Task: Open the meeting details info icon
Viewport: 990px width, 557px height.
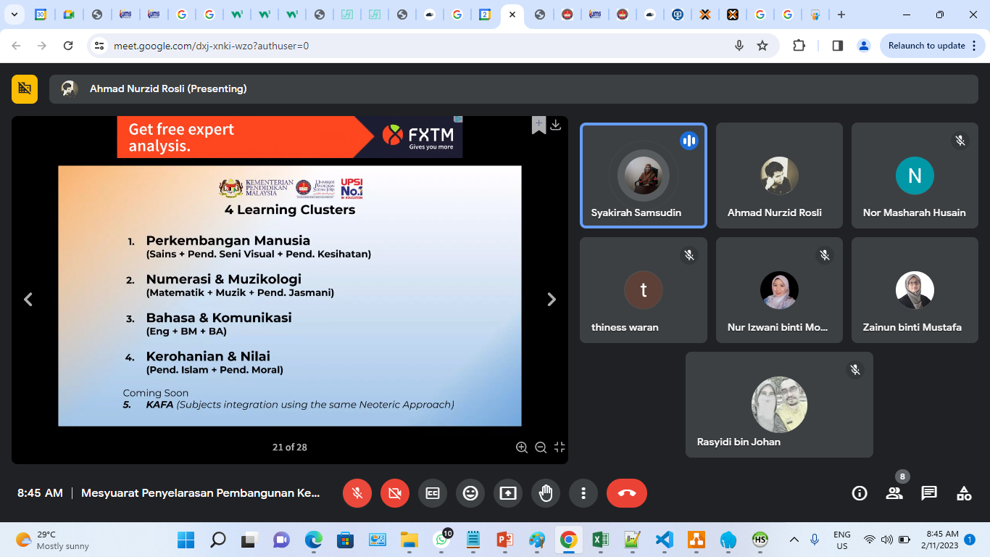Action: [860, 493]
